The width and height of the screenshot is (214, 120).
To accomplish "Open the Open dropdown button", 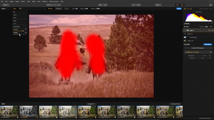I will pyautogui.click(x=6, y=5).
